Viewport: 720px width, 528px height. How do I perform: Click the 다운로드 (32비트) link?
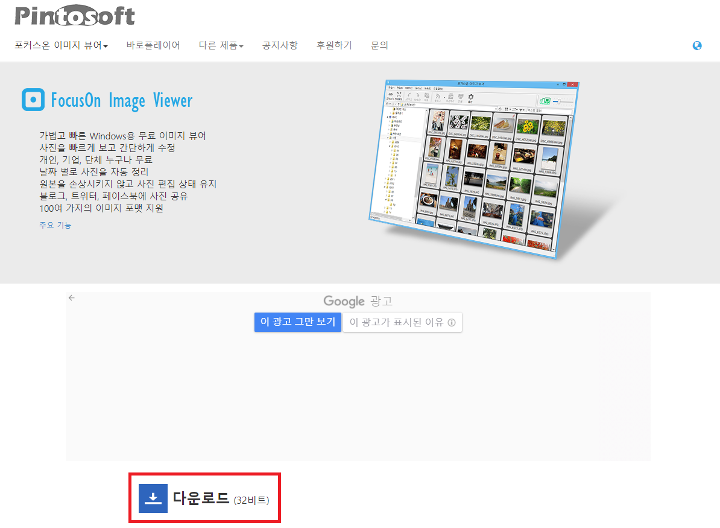point(204,498)
